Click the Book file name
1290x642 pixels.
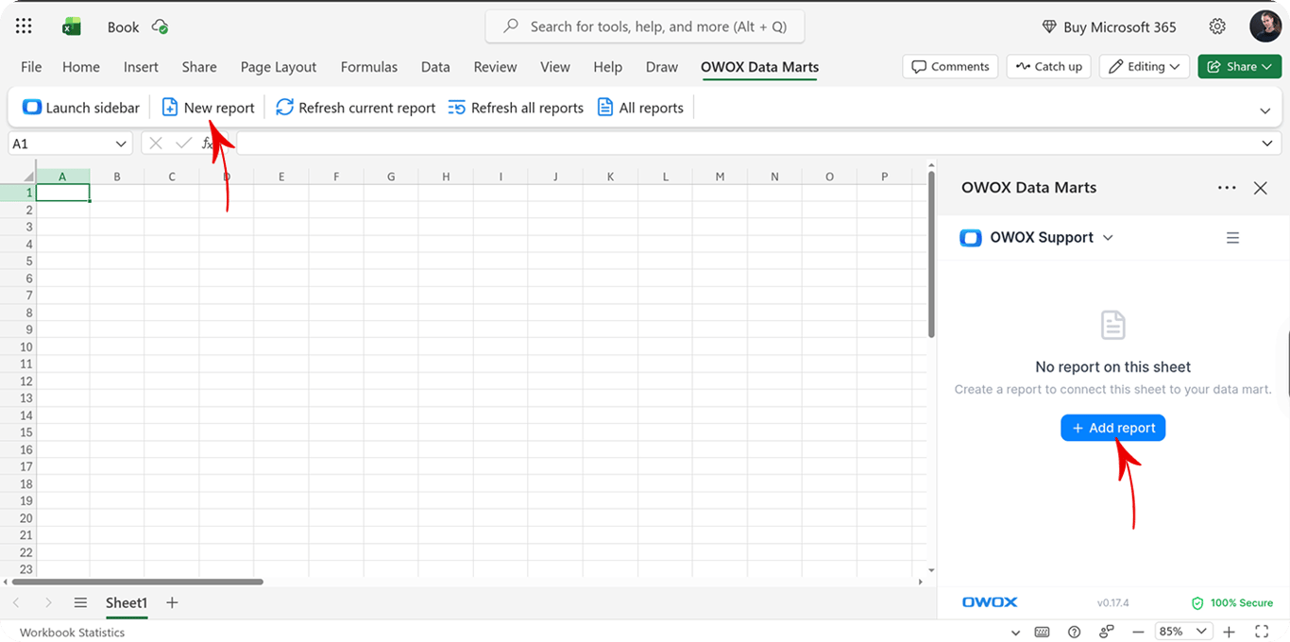pos(123,27)
